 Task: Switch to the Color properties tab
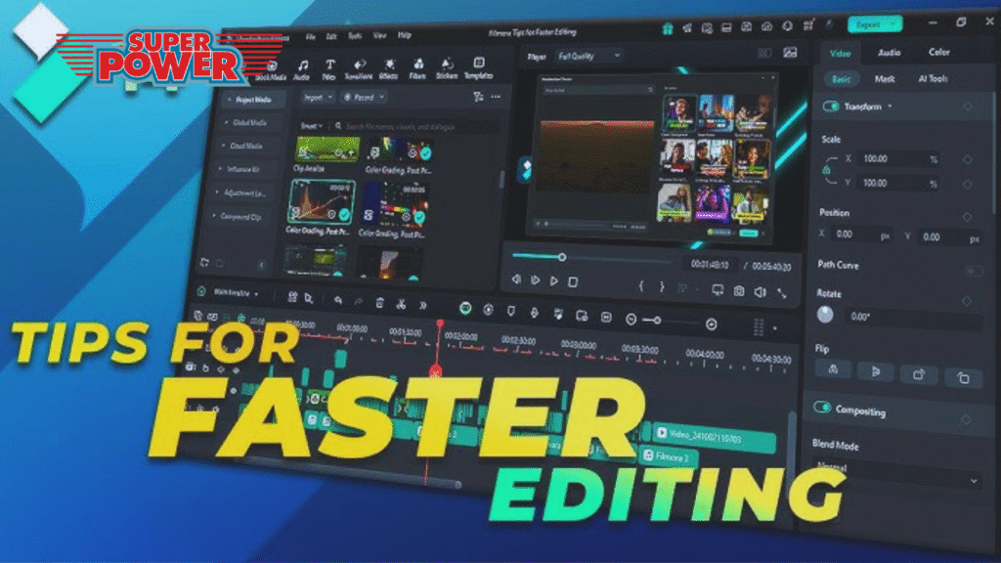point(938,53)
